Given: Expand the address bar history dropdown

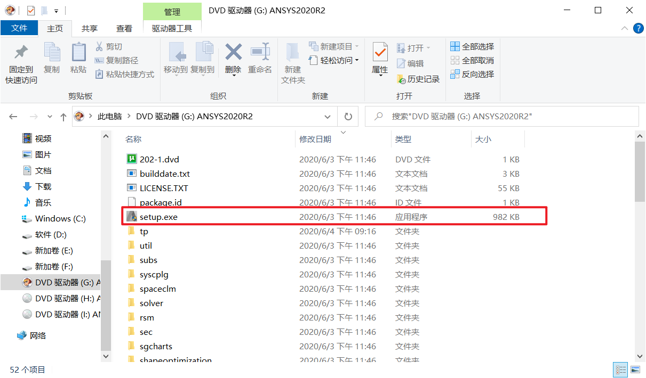Looking at the screenshot, I should pos(328,117).
